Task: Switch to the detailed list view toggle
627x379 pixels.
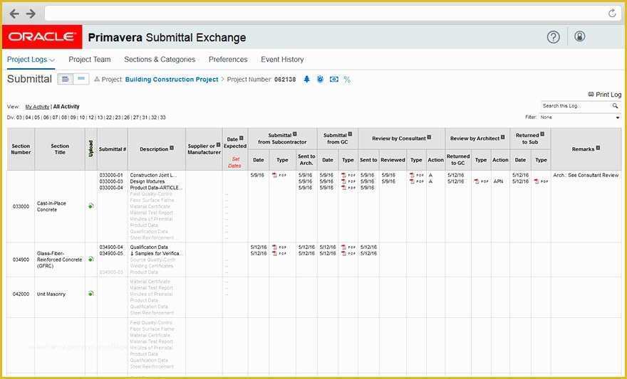Action: 65,79
